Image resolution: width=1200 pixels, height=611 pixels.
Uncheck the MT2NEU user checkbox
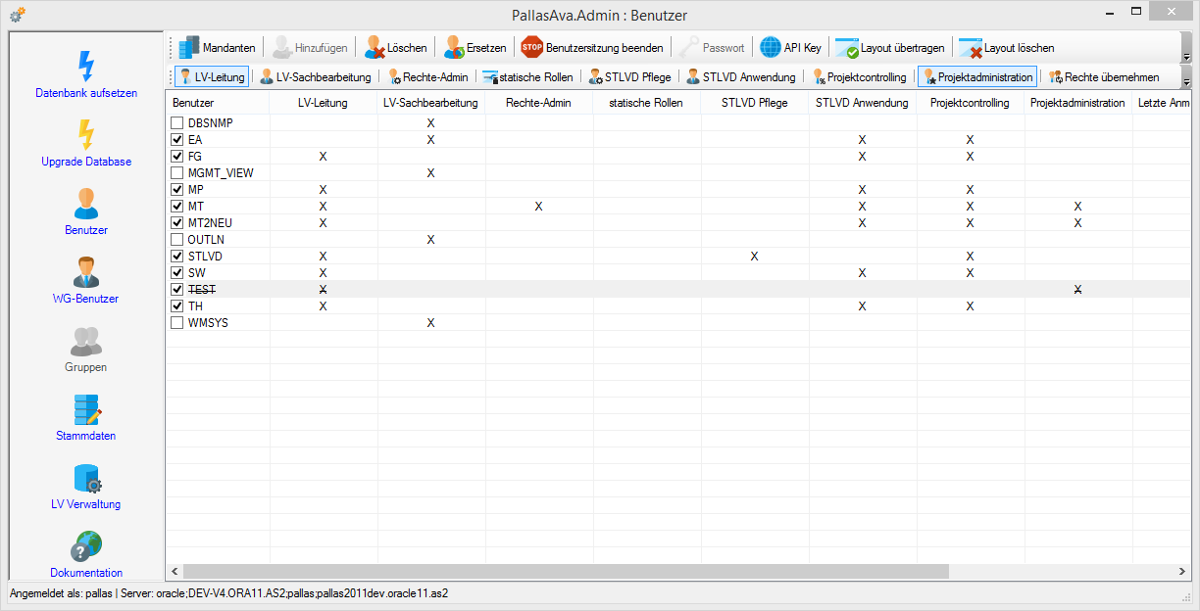coord(177,223)
